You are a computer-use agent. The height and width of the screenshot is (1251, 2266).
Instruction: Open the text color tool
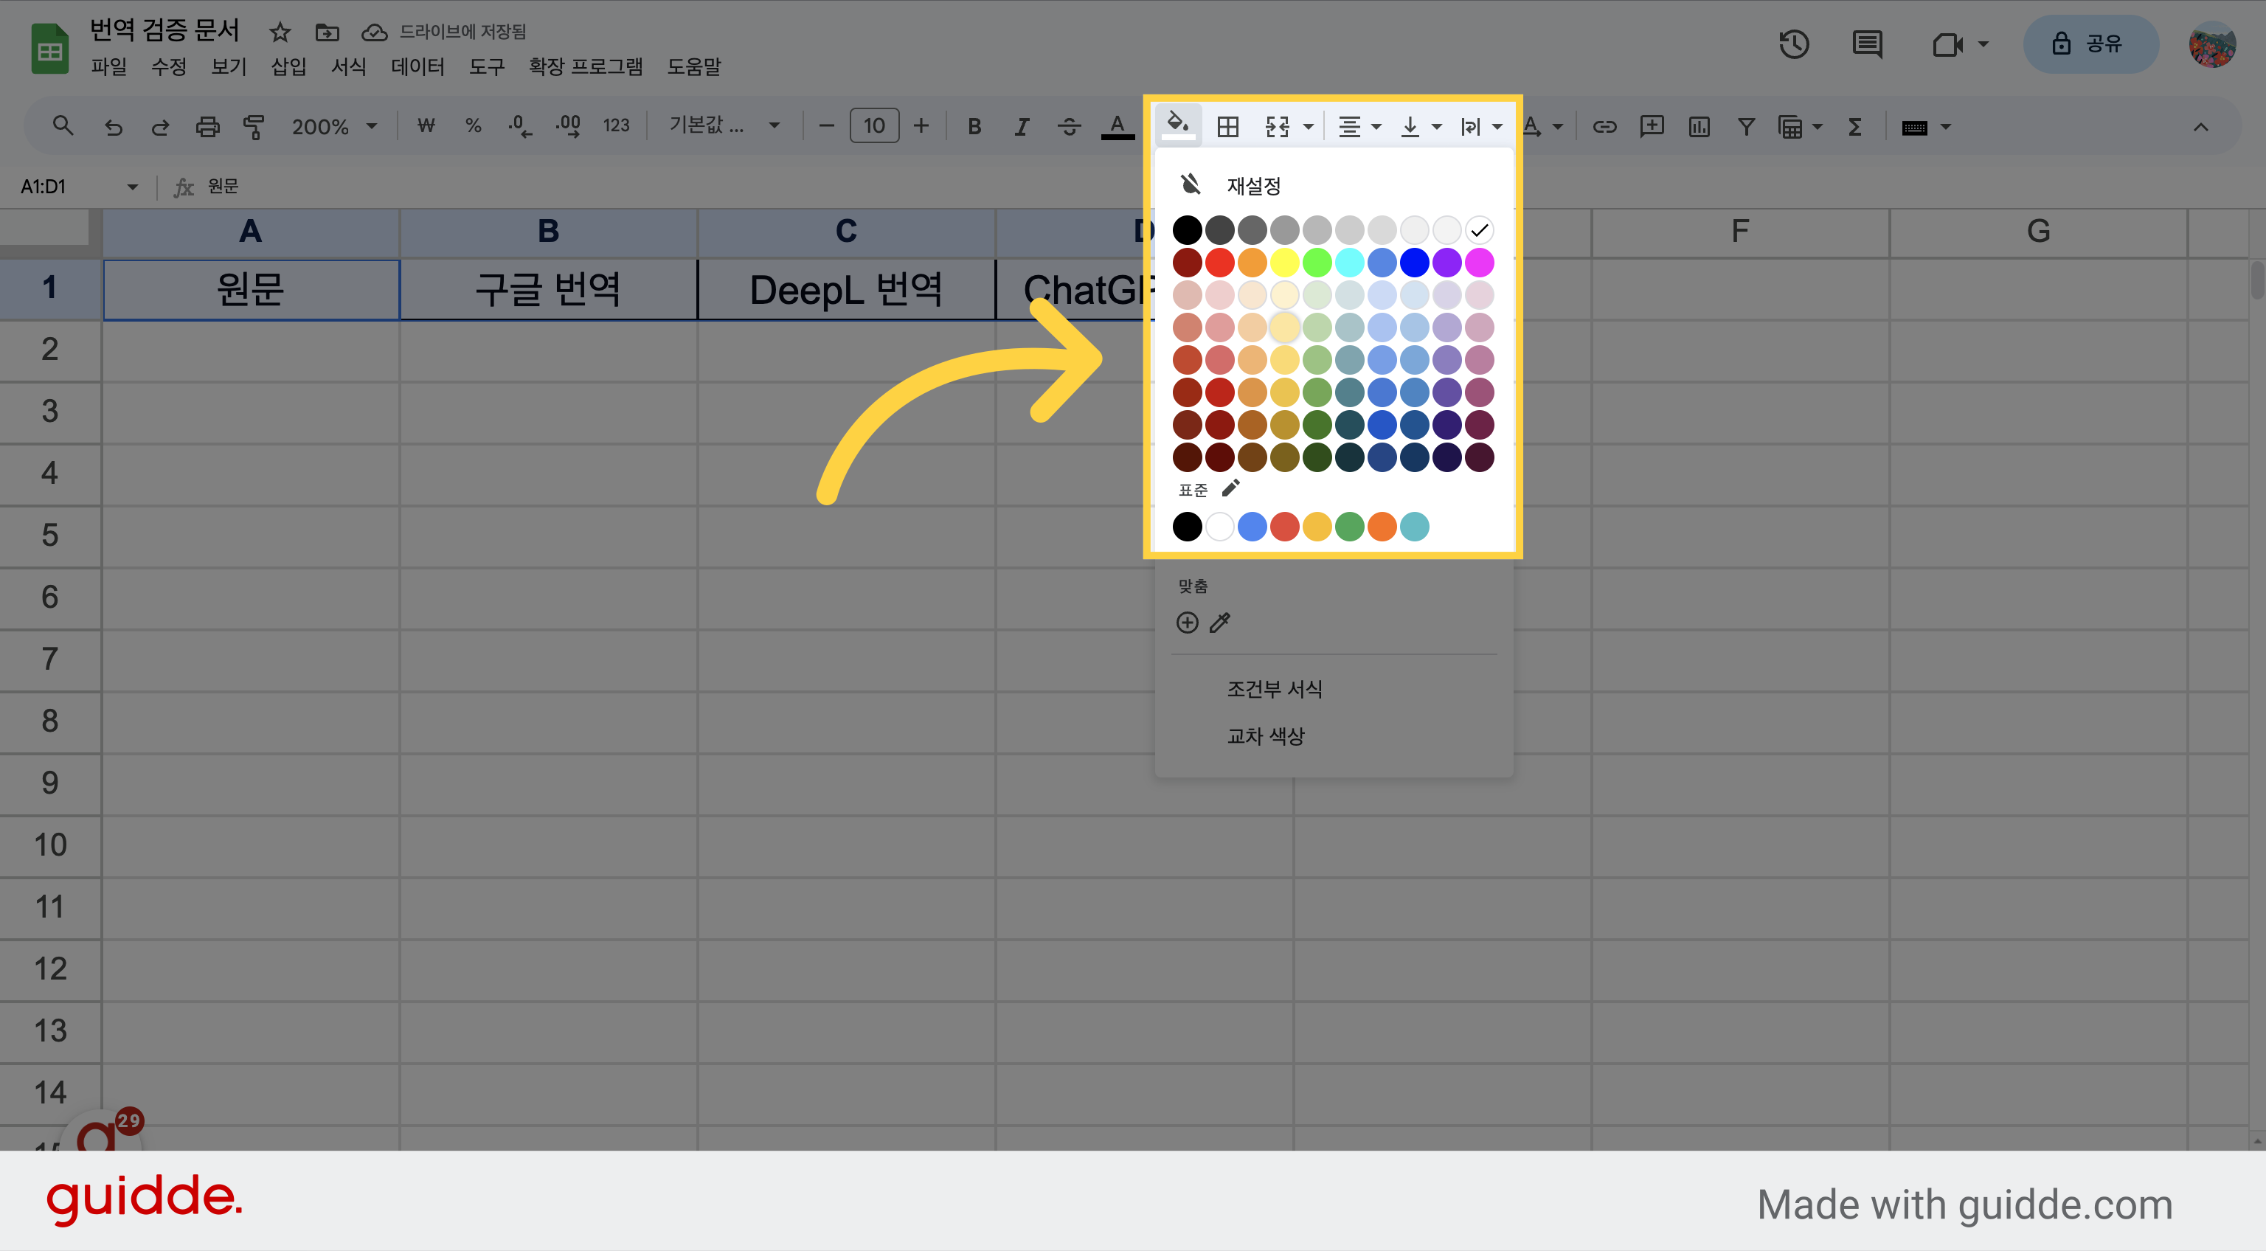[x=1118, y=126]
